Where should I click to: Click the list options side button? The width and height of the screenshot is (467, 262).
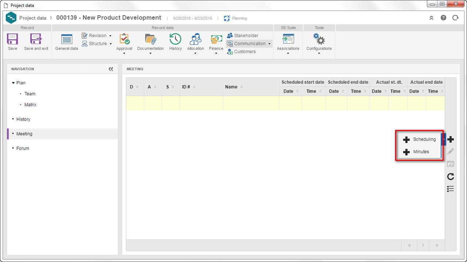tap(451, 188)
